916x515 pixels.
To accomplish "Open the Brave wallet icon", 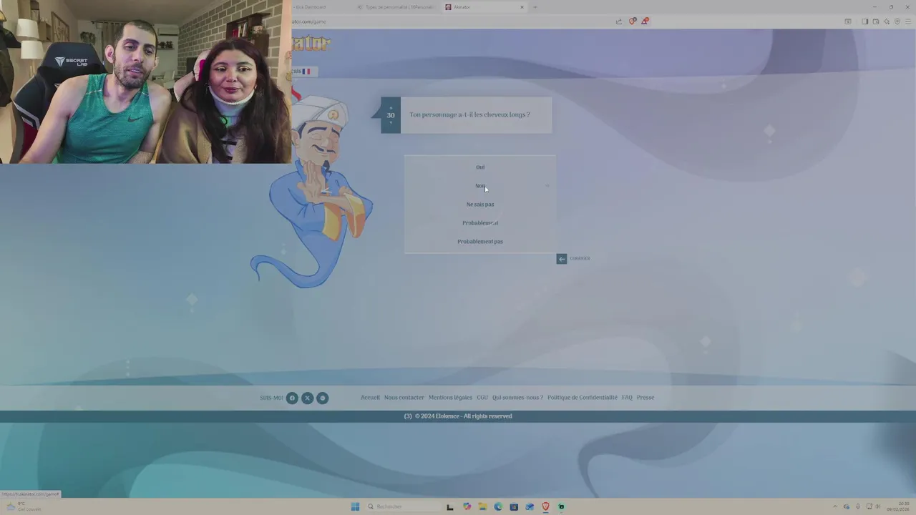I will 875,21.
